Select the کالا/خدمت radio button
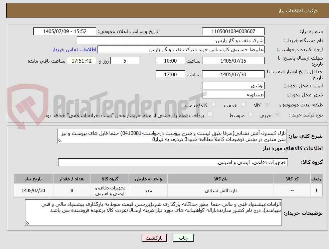This screenshot has height=249, width=329. [213, 104]
